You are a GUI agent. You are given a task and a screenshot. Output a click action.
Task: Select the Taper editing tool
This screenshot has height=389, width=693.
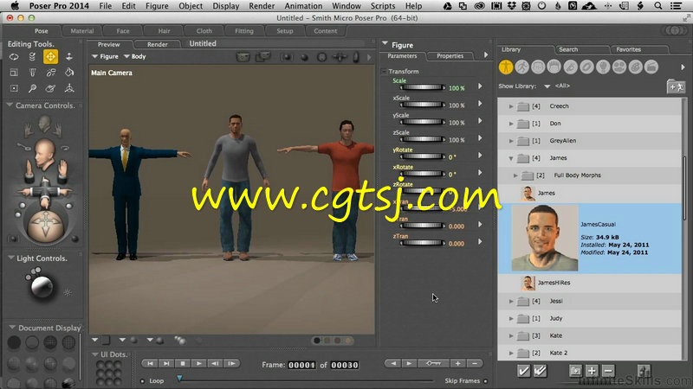tap(32, 73)
